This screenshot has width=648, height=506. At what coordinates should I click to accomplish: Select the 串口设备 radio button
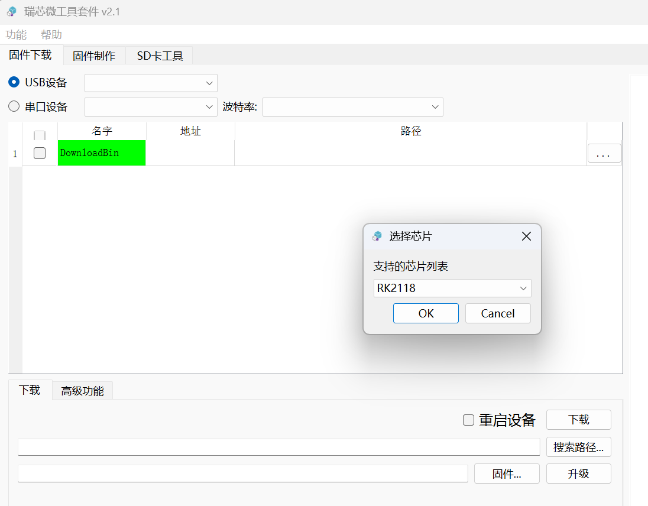coord(14,106)
